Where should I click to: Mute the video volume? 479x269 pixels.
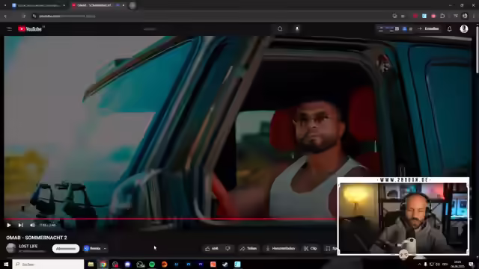pos(32,225)
